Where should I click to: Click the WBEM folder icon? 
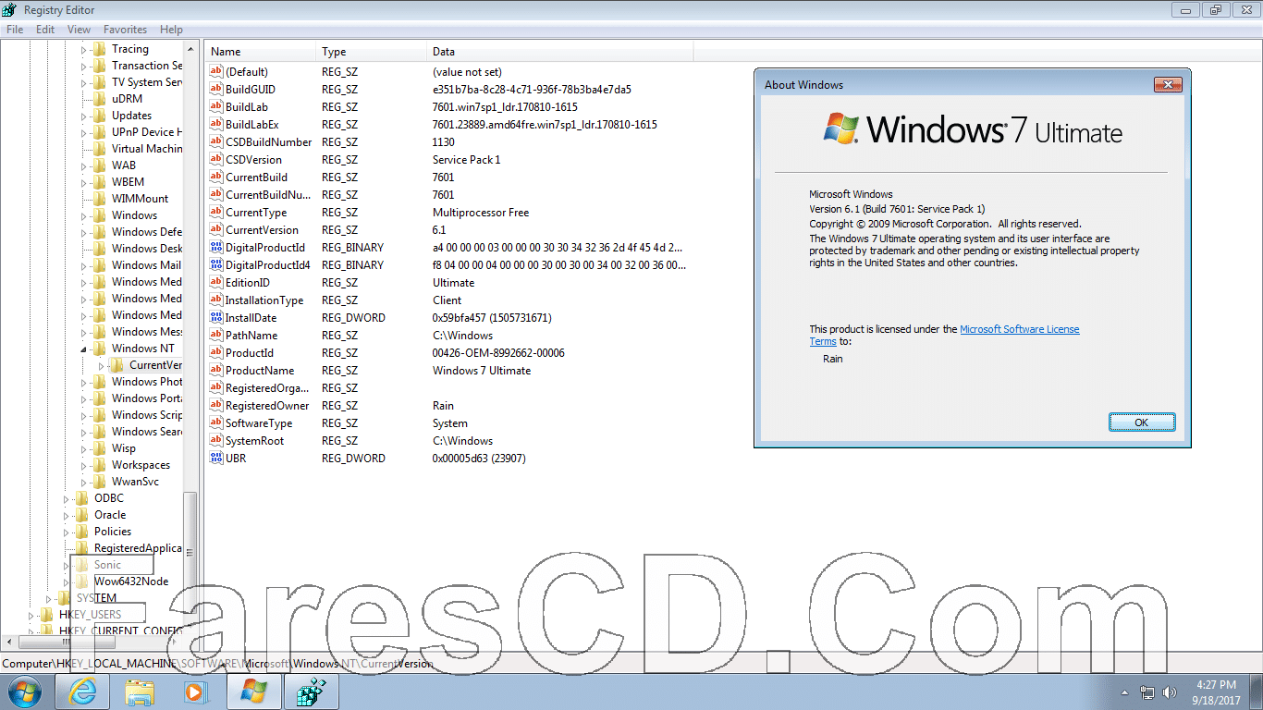100,182
